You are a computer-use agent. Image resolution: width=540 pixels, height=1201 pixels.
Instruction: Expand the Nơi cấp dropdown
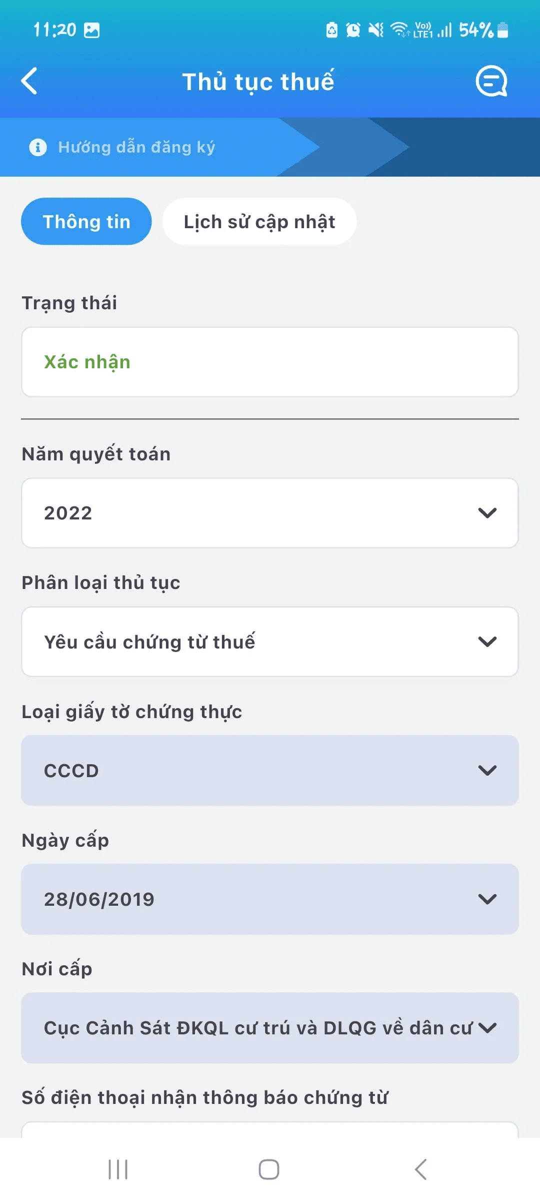pyautogui.click(x=270, y=1028)
